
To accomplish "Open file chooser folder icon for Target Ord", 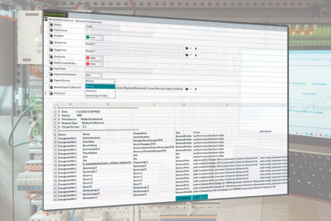I will click(x=187, y=55).
